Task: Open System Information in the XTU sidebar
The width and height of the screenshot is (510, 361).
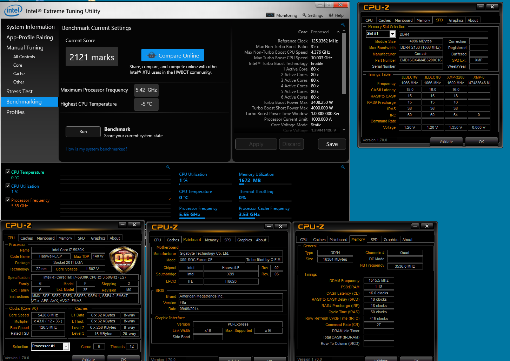Action: pyautogui.click(x=31, y=27)
